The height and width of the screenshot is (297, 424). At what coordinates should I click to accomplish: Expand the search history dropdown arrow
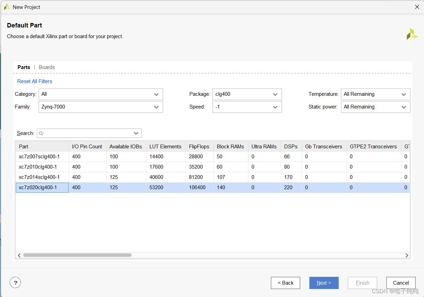[x=136, y=133]
